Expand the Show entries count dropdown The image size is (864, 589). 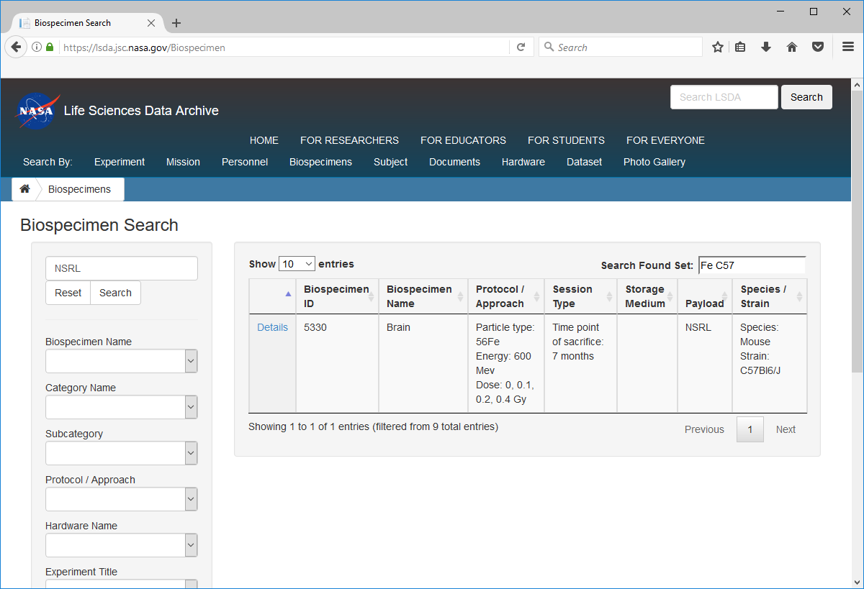click(x=297, y=264)
